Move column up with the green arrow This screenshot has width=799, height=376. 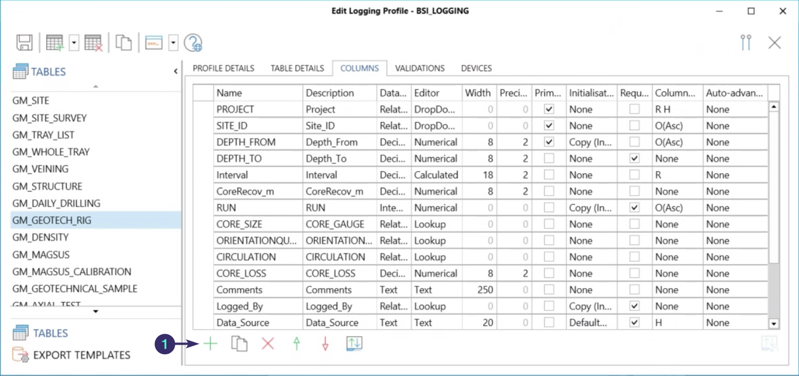pos(296,344)
